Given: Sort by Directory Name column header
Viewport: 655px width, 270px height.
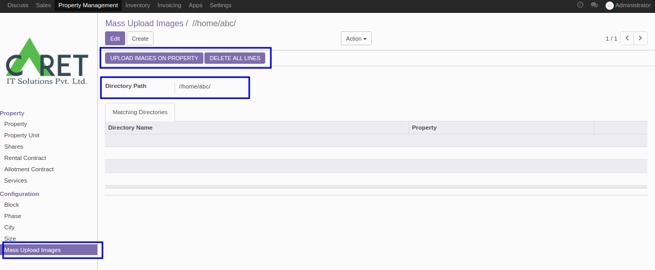Looking at the screenshot, I should [130, 128].
